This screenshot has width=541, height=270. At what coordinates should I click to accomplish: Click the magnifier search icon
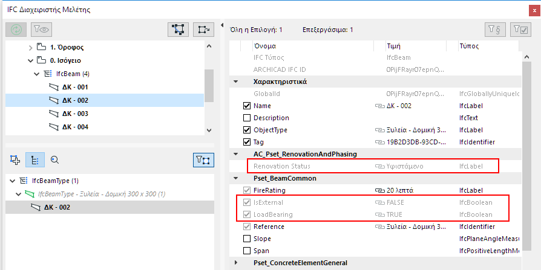coord(54,159)
